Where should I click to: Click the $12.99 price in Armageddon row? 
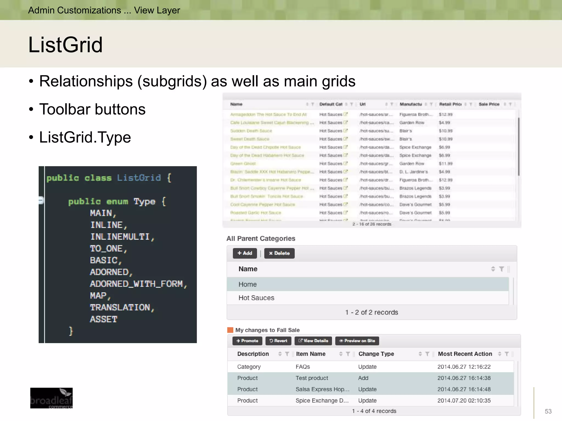click(x=446, y=115)
